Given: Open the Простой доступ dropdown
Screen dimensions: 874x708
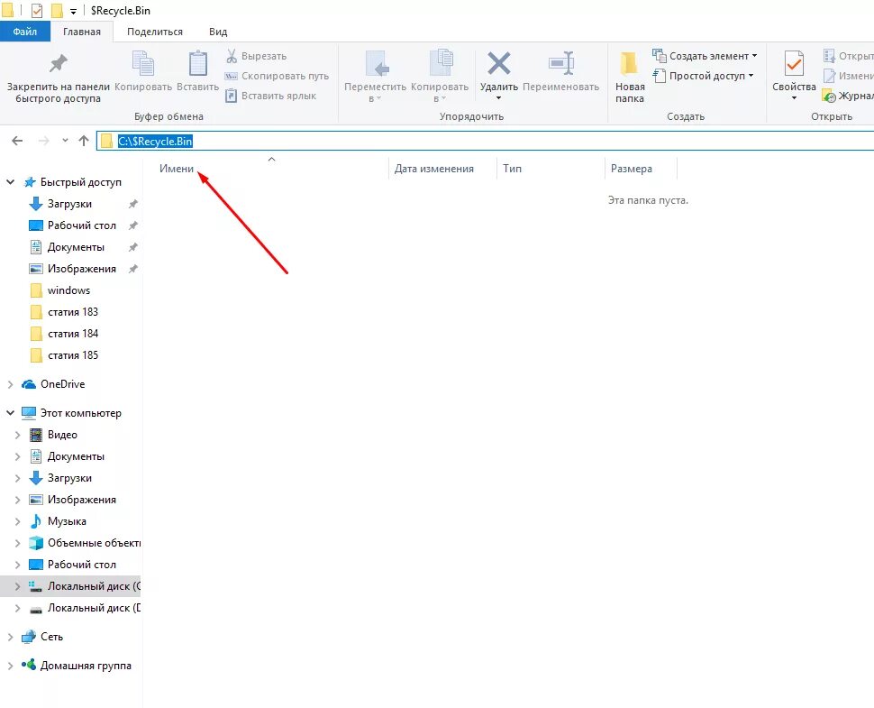Looking at the screenshot, I should pyautogui.click(x=704, y=76).
